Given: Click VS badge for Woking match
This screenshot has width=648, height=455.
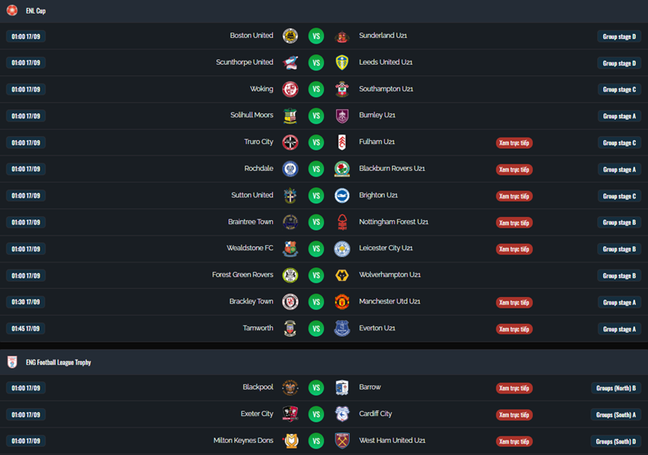Looking at the screenshot, I should point(316,89).
